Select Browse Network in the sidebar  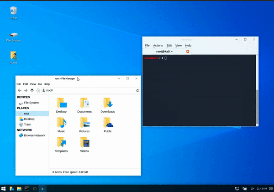click(34, 135)
